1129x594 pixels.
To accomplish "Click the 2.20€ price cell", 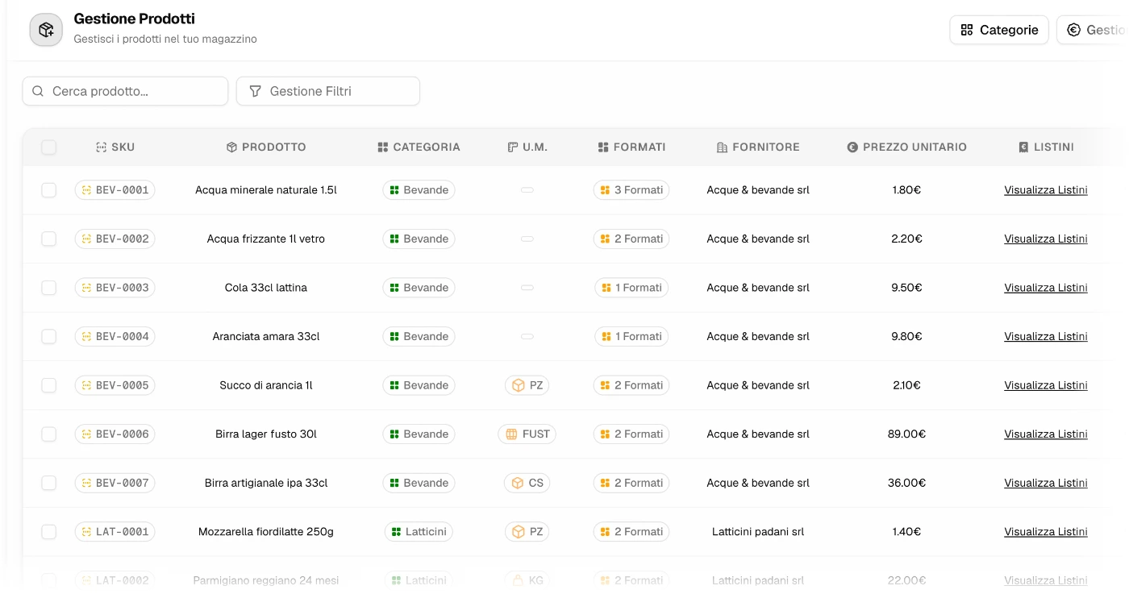I will tap(906, 239).
